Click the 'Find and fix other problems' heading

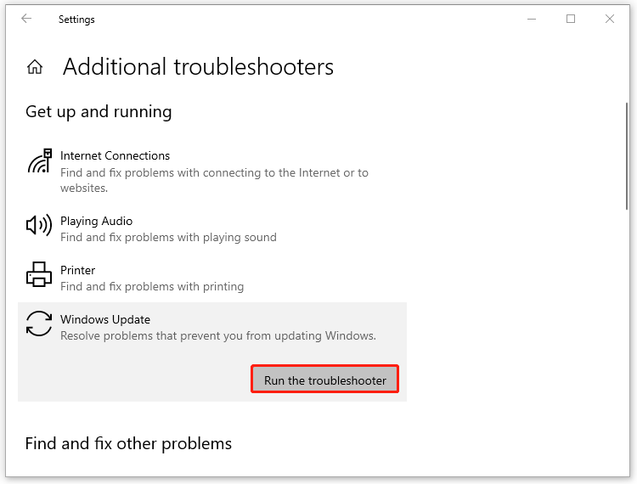(x=128, y=443)
